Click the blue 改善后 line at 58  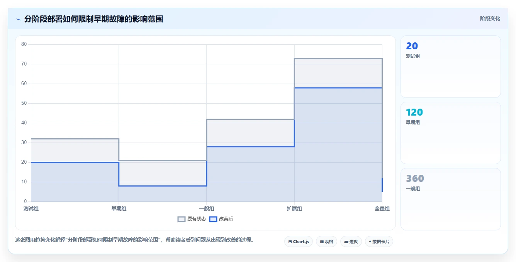tap(338, 88)
